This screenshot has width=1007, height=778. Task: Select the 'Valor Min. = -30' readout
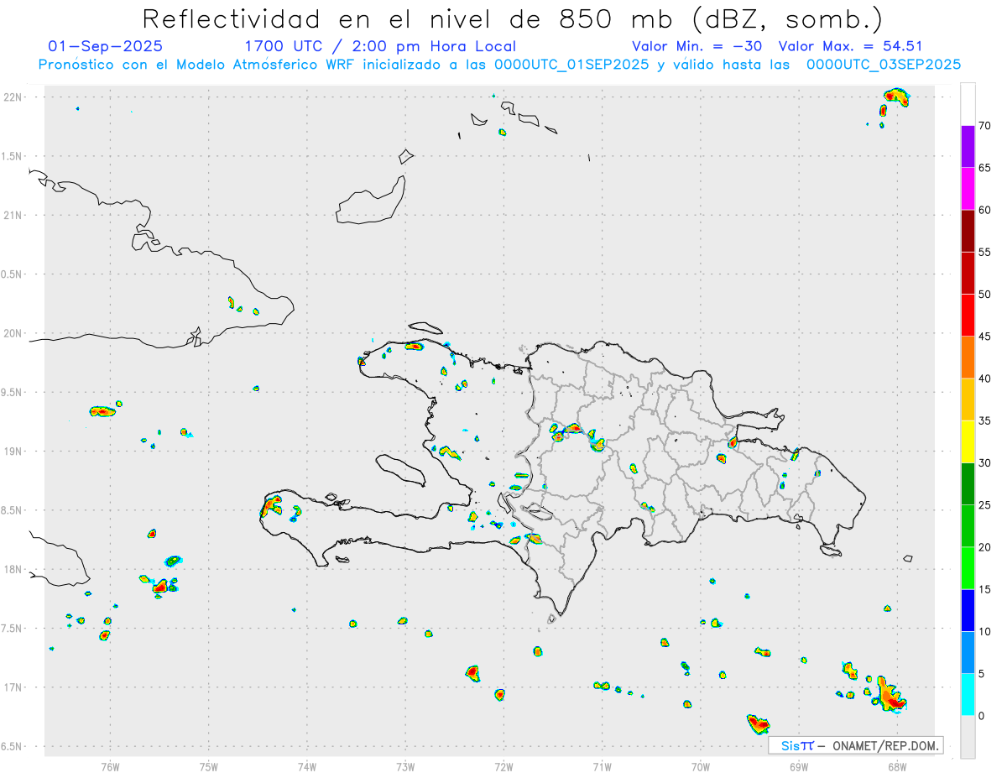tap(697, 46)
